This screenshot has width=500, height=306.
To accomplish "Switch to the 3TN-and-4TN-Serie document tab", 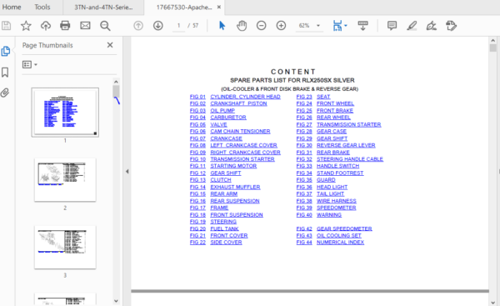I will click(103, 8).
